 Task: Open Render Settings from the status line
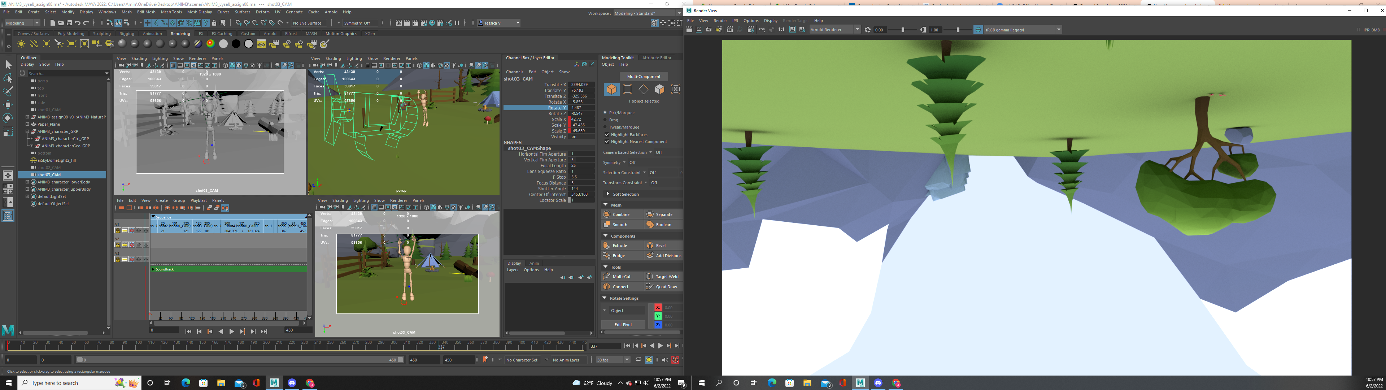423,23
